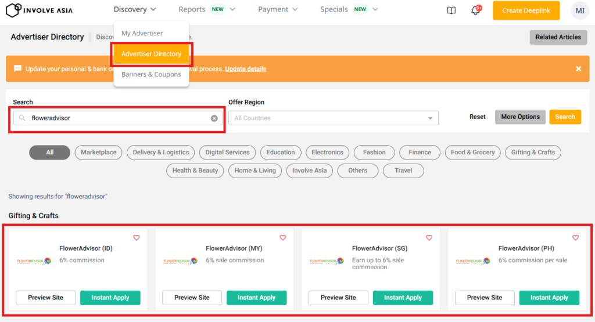This screenshot has width=595, height=322.
Task: Favorite FlowerAdvisor (MY) with heart
Action: point(283,237)
